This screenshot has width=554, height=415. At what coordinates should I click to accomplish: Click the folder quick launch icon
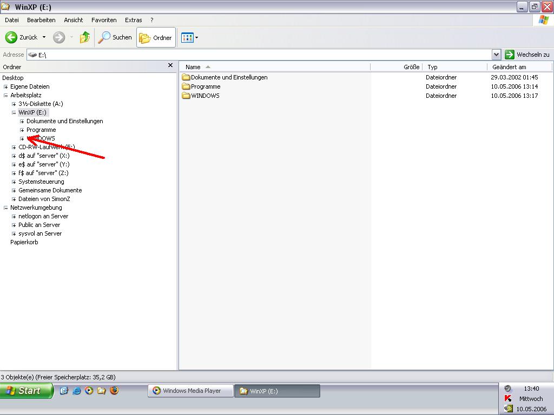pyautogui.click(x=102, y=391)
